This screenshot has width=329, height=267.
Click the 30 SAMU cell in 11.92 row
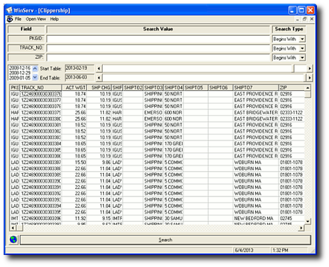(173, 218)
